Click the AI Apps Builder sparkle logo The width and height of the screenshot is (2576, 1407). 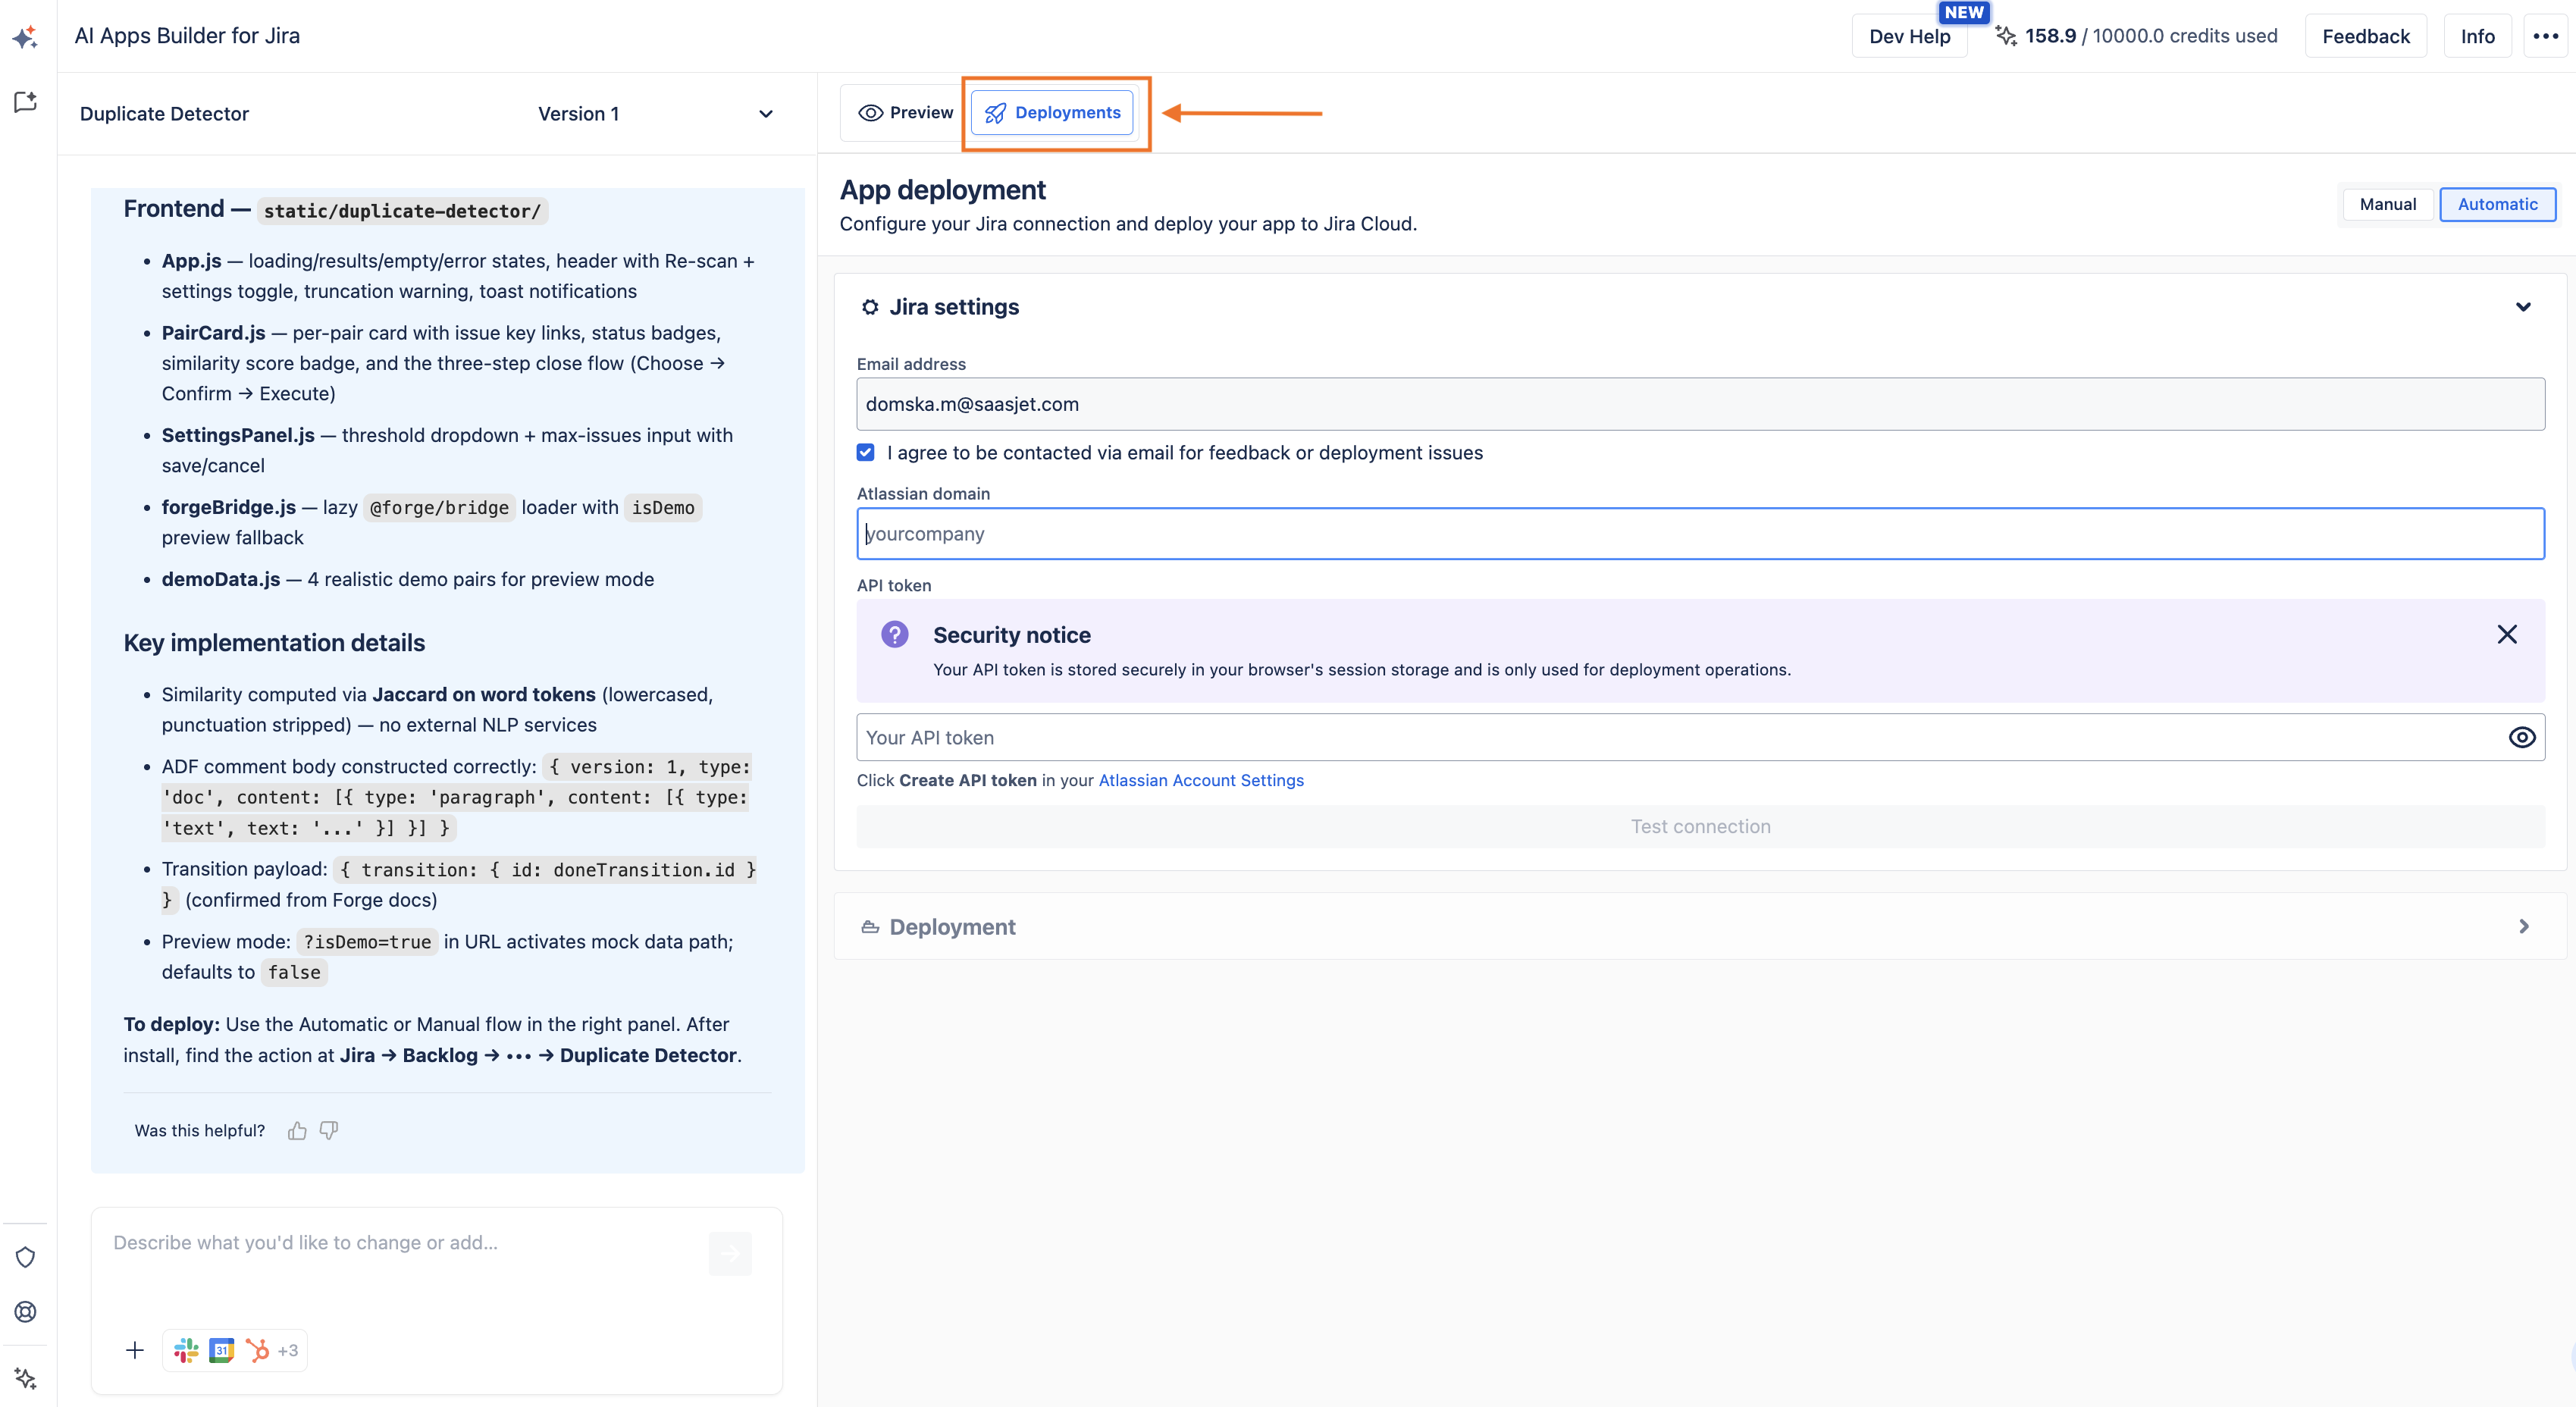[25, 37]
